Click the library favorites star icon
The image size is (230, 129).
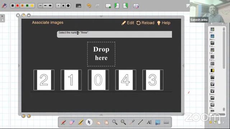point(211,122)
